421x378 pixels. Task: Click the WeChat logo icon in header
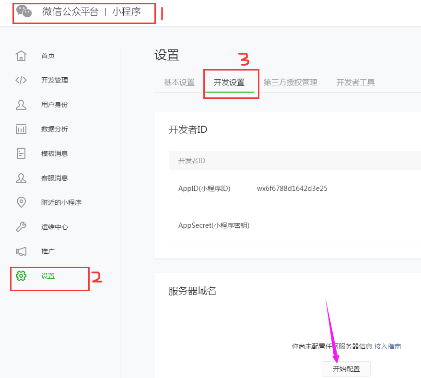pos(24,12)
